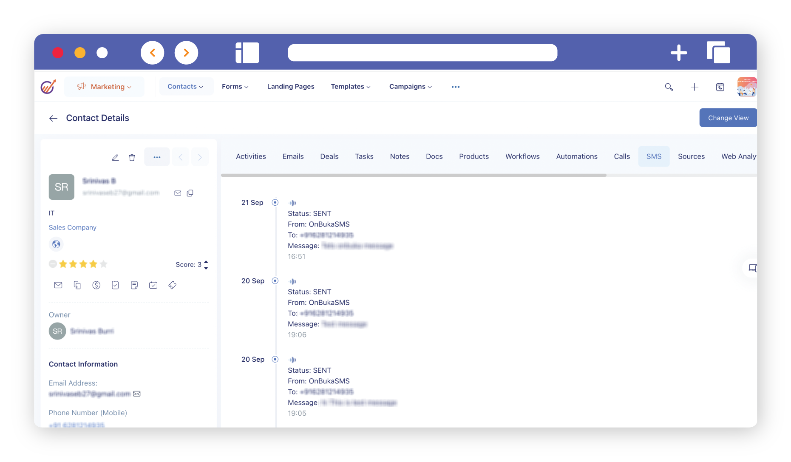
Task: Click the horizontal tab scrollbar
Action: pos(413,175)
